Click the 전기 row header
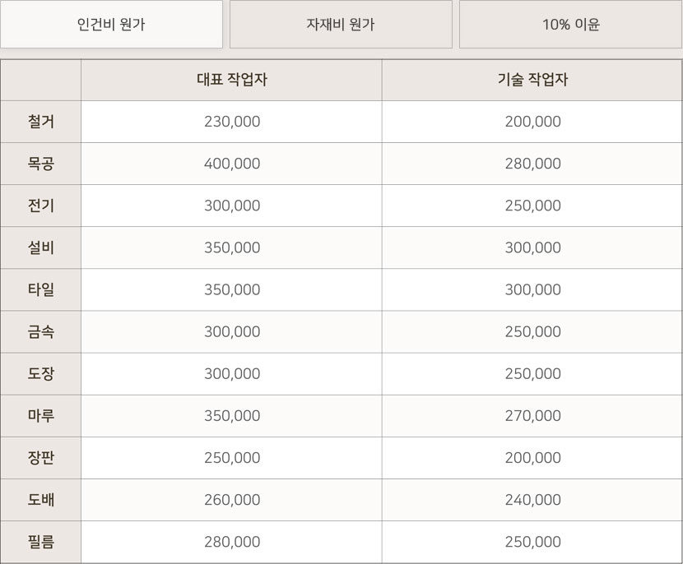Viewport: 683px width, 564px height. (41, 206)
